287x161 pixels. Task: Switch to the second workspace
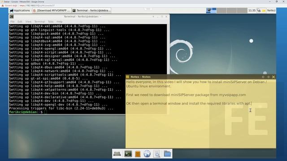pyautogui.click(x=222, y=10)
